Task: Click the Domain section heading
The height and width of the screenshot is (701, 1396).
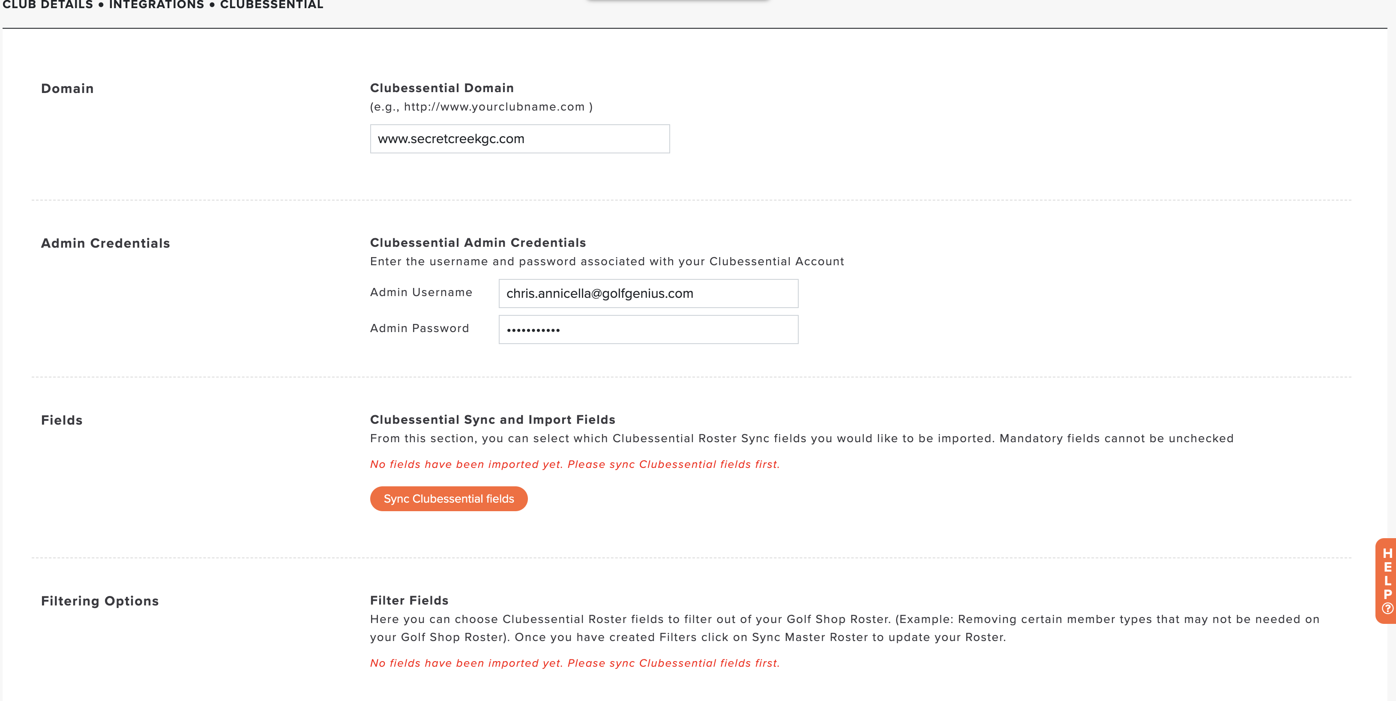Action: [67, 89]
